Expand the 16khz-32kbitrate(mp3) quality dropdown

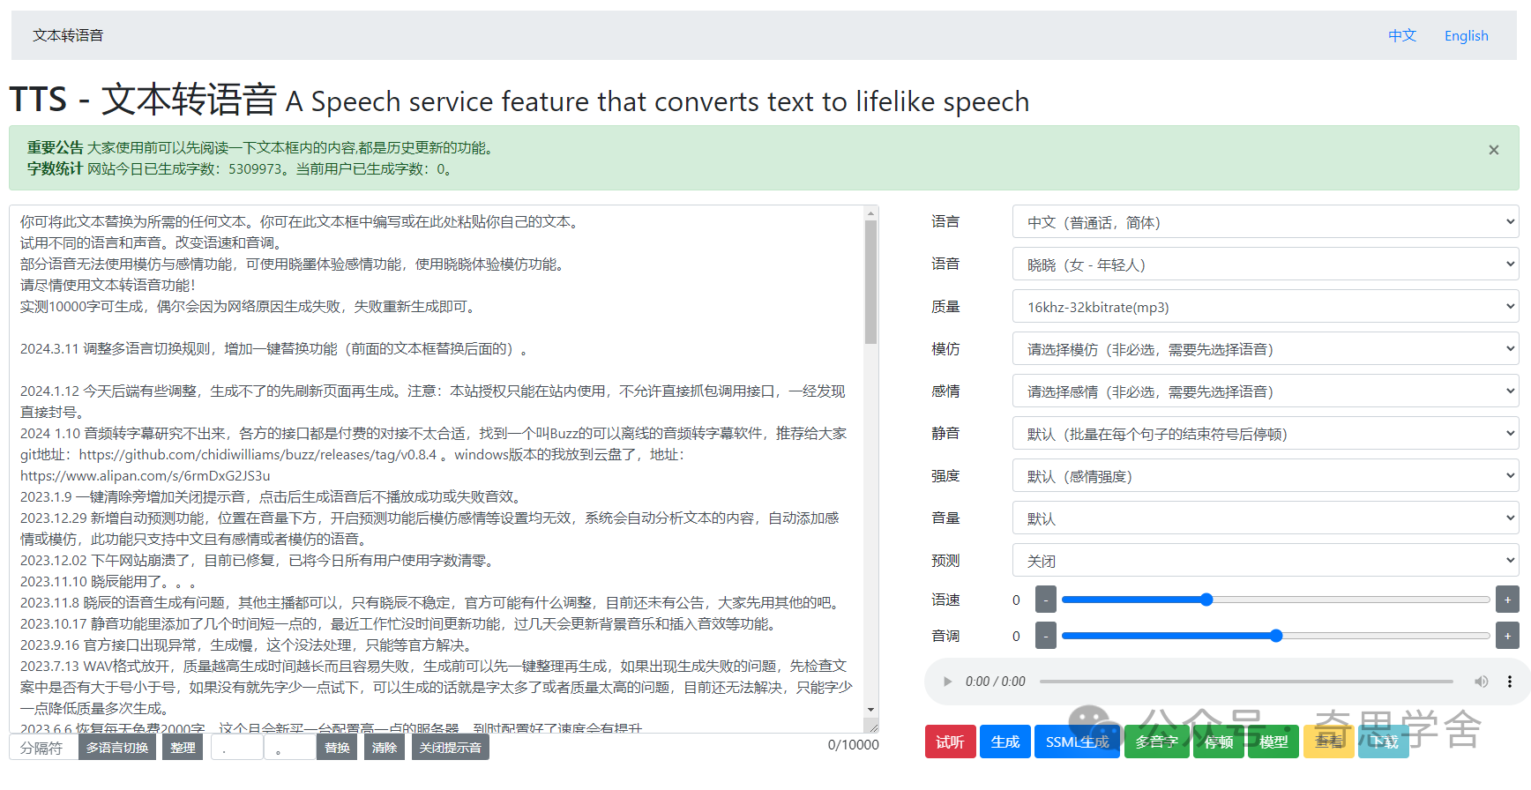1266,307
